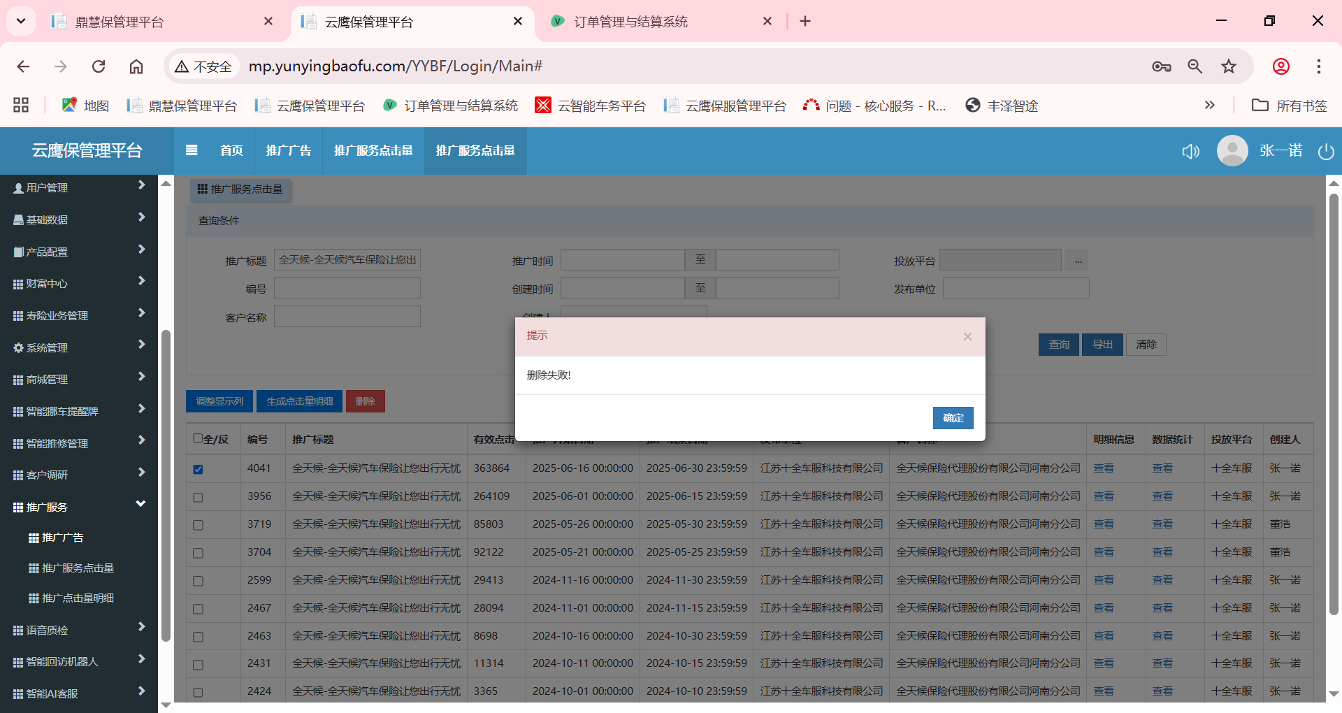Click the hamburger menu toggle icon
The image size is (1342, 713).
[x=192, y=150]
